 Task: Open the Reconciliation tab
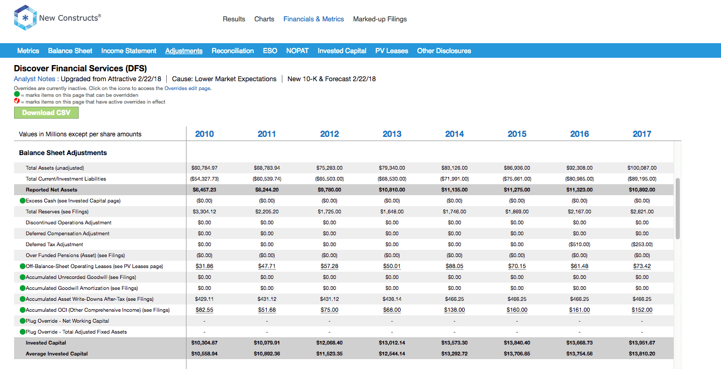(233, 50)
